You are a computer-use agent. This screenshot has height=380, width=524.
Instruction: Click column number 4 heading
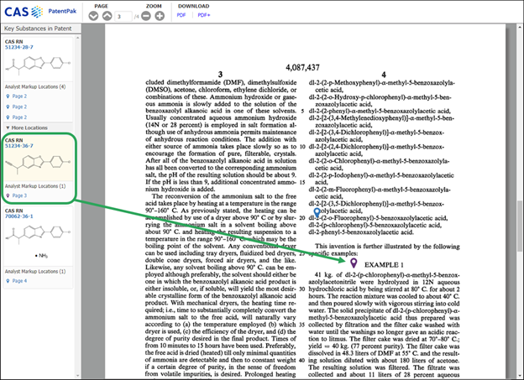tap(384, 74)
